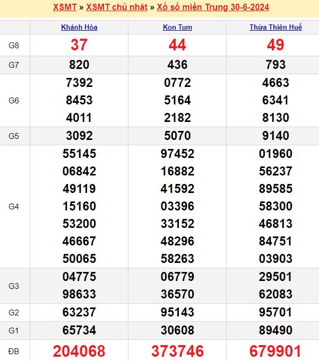This screenshot has width=319, height=361.
Task: Click G4 number 89585
Action: (275, 189)
